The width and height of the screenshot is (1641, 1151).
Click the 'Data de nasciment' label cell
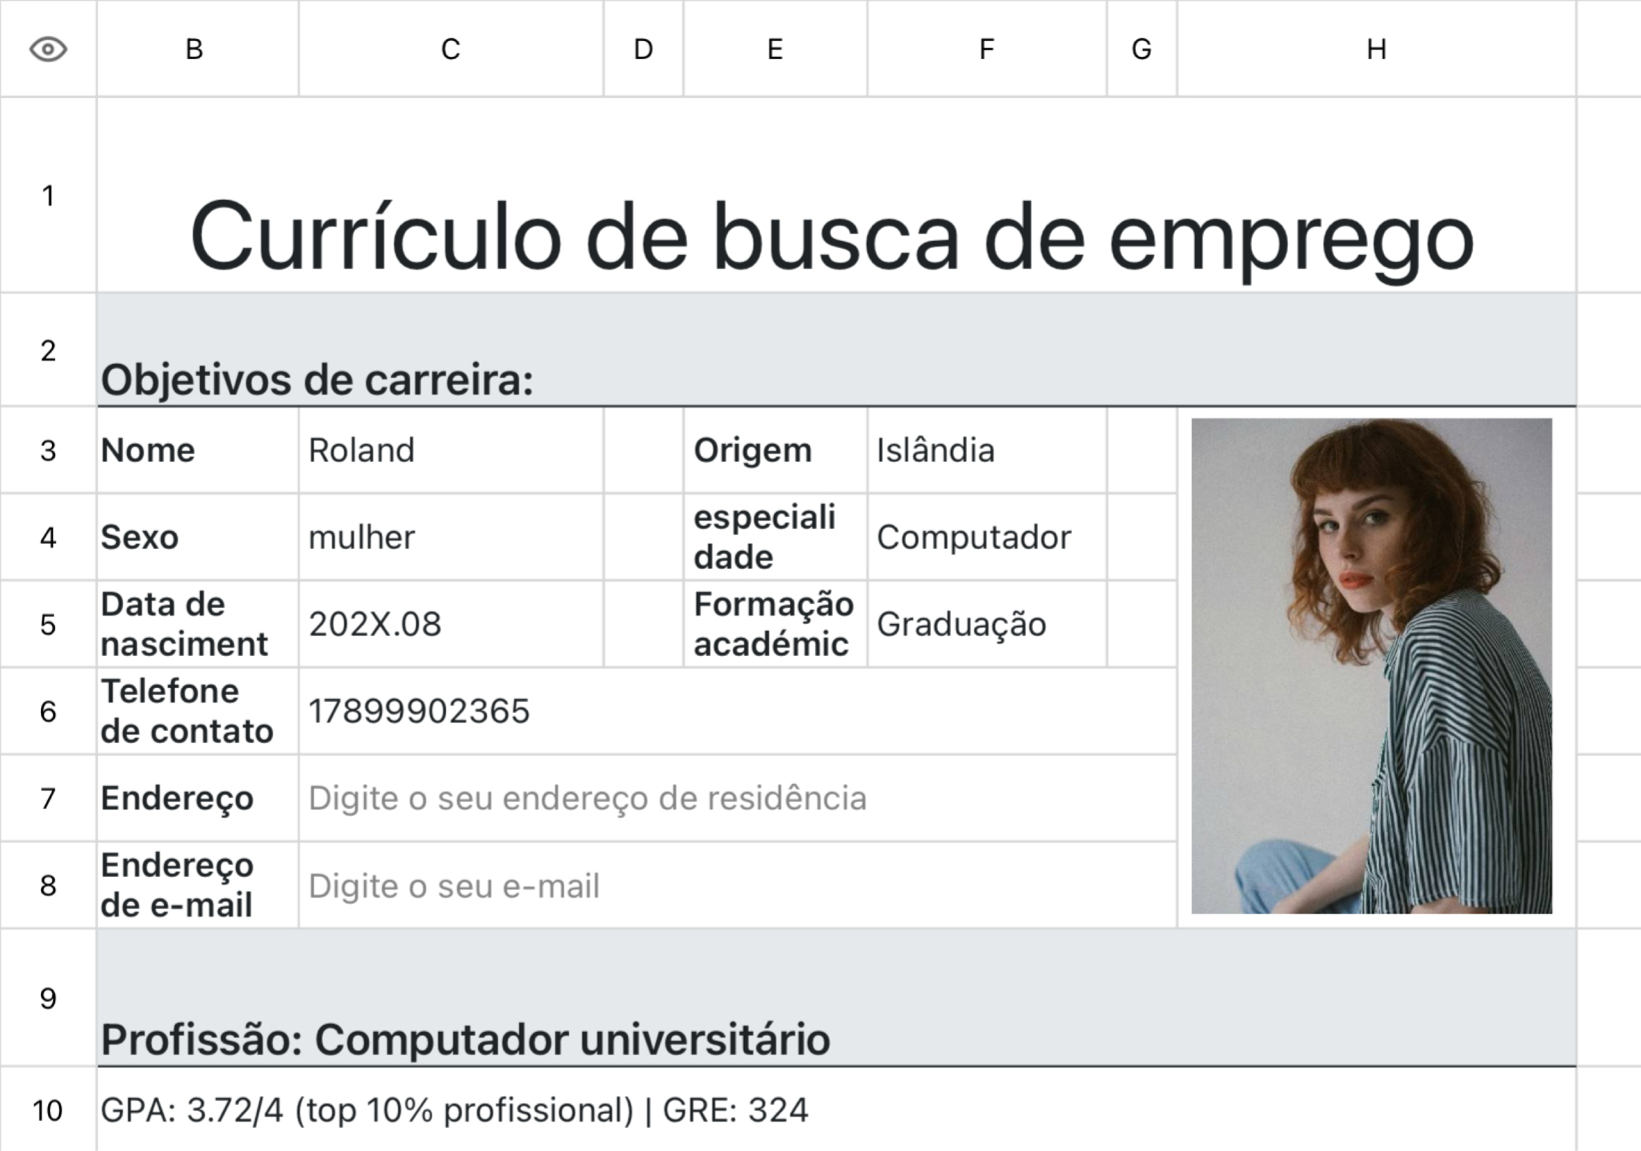pos(198,624)
